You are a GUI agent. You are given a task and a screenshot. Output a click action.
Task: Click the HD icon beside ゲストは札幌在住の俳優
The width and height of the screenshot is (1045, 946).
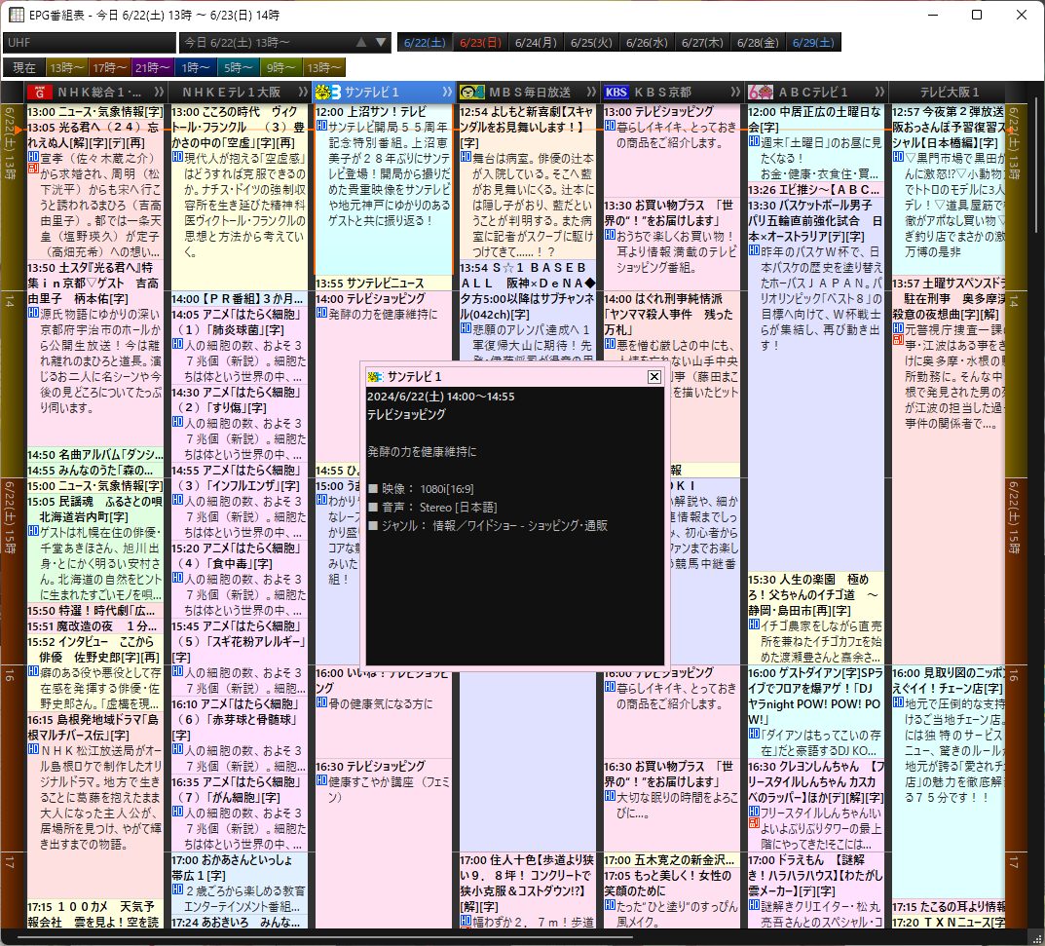(33, 531)
